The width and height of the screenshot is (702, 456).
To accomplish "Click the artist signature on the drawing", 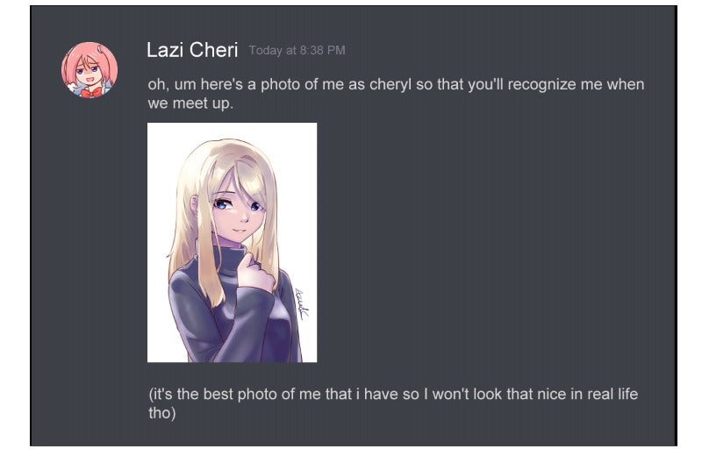I will 301,303.
